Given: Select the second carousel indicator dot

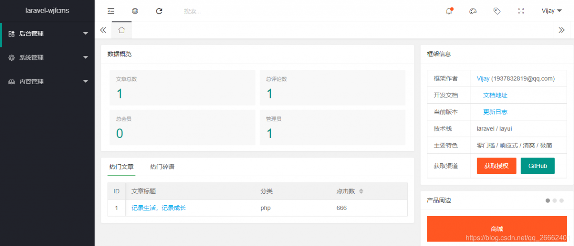Looking at the screenshot, I should click(x=555, y=200).
